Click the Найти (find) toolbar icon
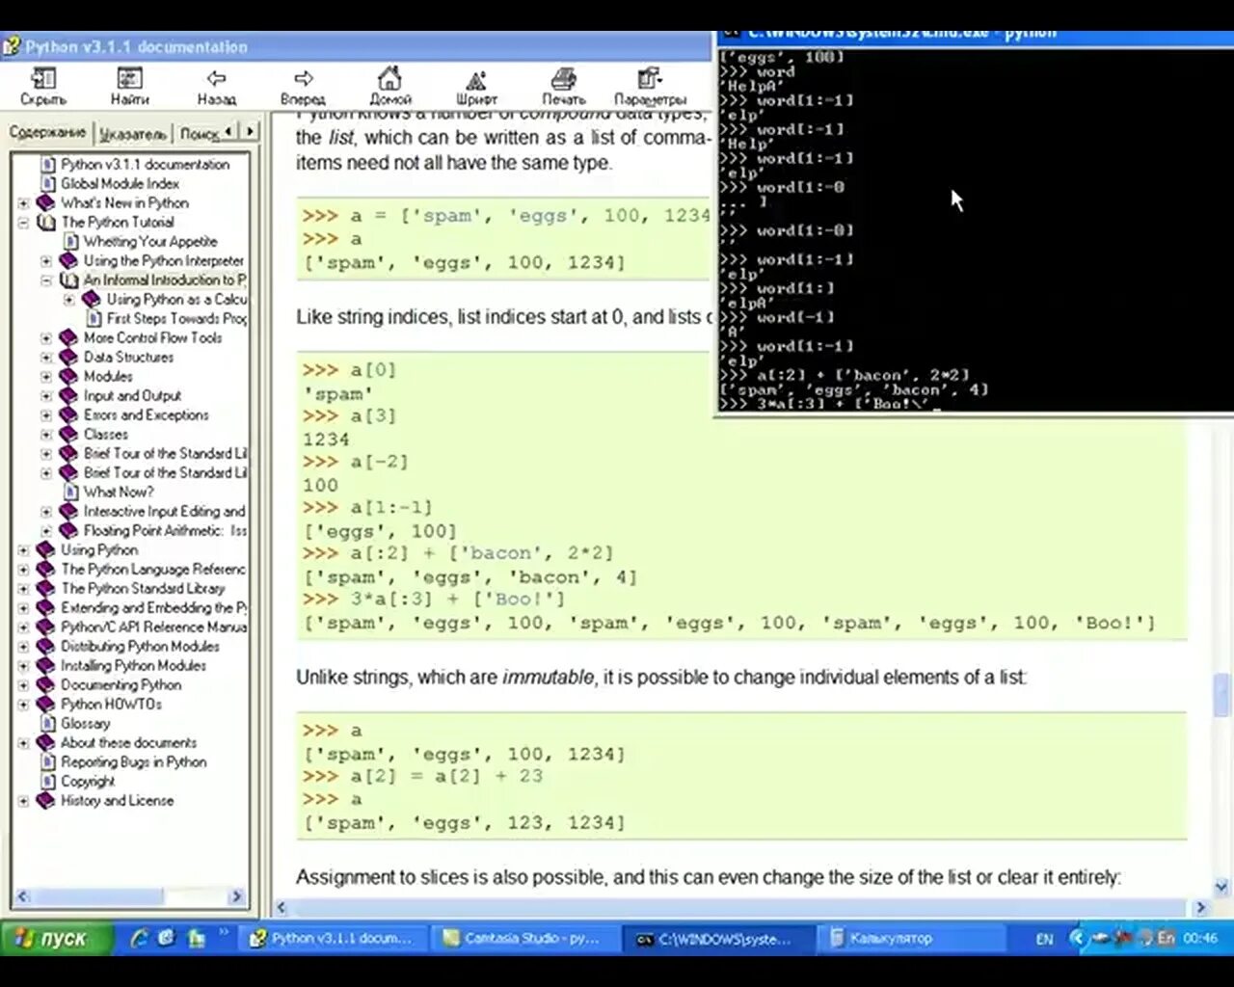The image size is (1234, 987). pyautogui.click(x=129, y=79)
